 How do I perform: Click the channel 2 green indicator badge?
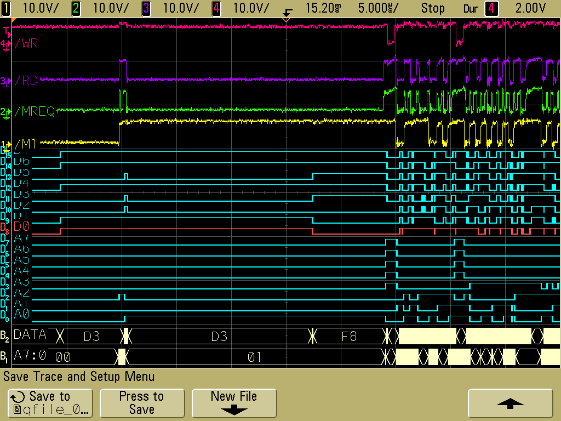tap(76, 8)
